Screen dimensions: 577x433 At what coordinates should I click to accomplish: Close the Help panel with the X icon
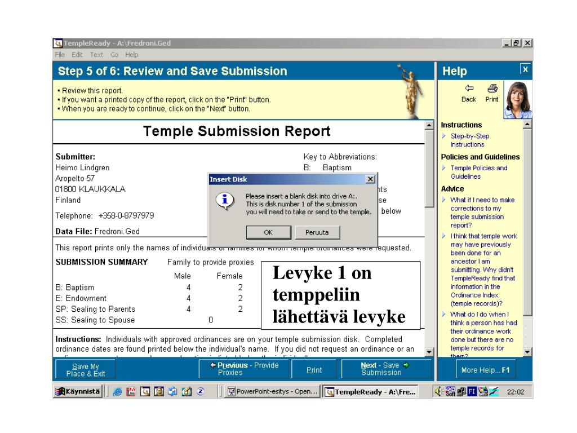(x=525, y=69)
